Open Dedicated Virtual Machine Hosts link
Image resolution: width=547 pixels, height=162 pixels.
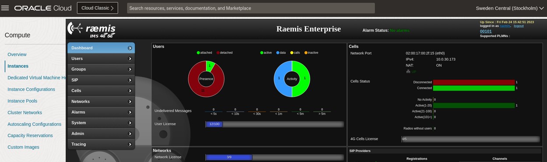36,78
